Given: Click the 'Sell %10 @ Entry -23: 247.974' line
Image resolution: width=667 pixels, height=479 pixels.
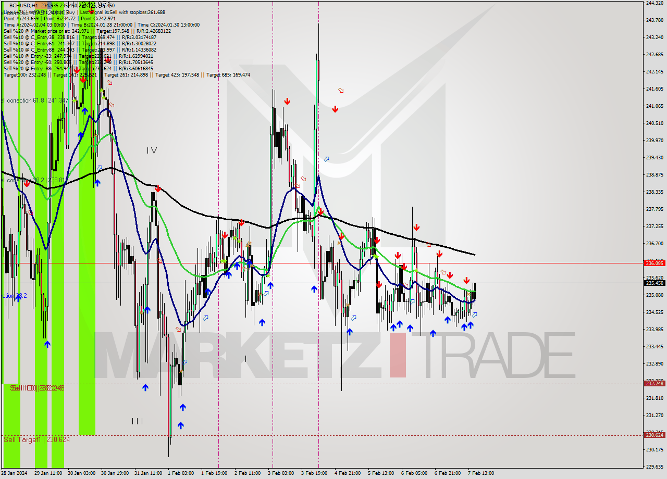Looking at the screenshot, I should click(x=78, y=56).
